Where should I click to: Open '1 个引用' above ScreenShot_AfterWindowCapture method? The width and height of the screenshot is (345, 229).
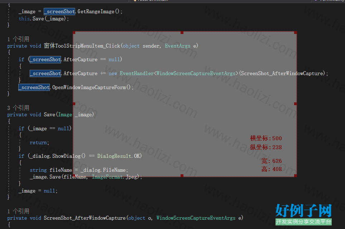18,211
